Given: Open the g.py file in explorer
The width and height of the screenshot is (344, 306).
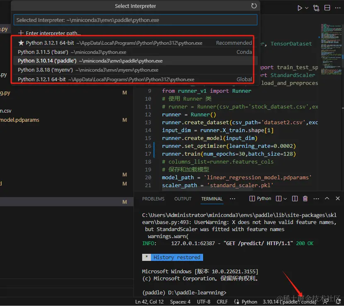Looking at the screenshot, I should click(5, 93).
